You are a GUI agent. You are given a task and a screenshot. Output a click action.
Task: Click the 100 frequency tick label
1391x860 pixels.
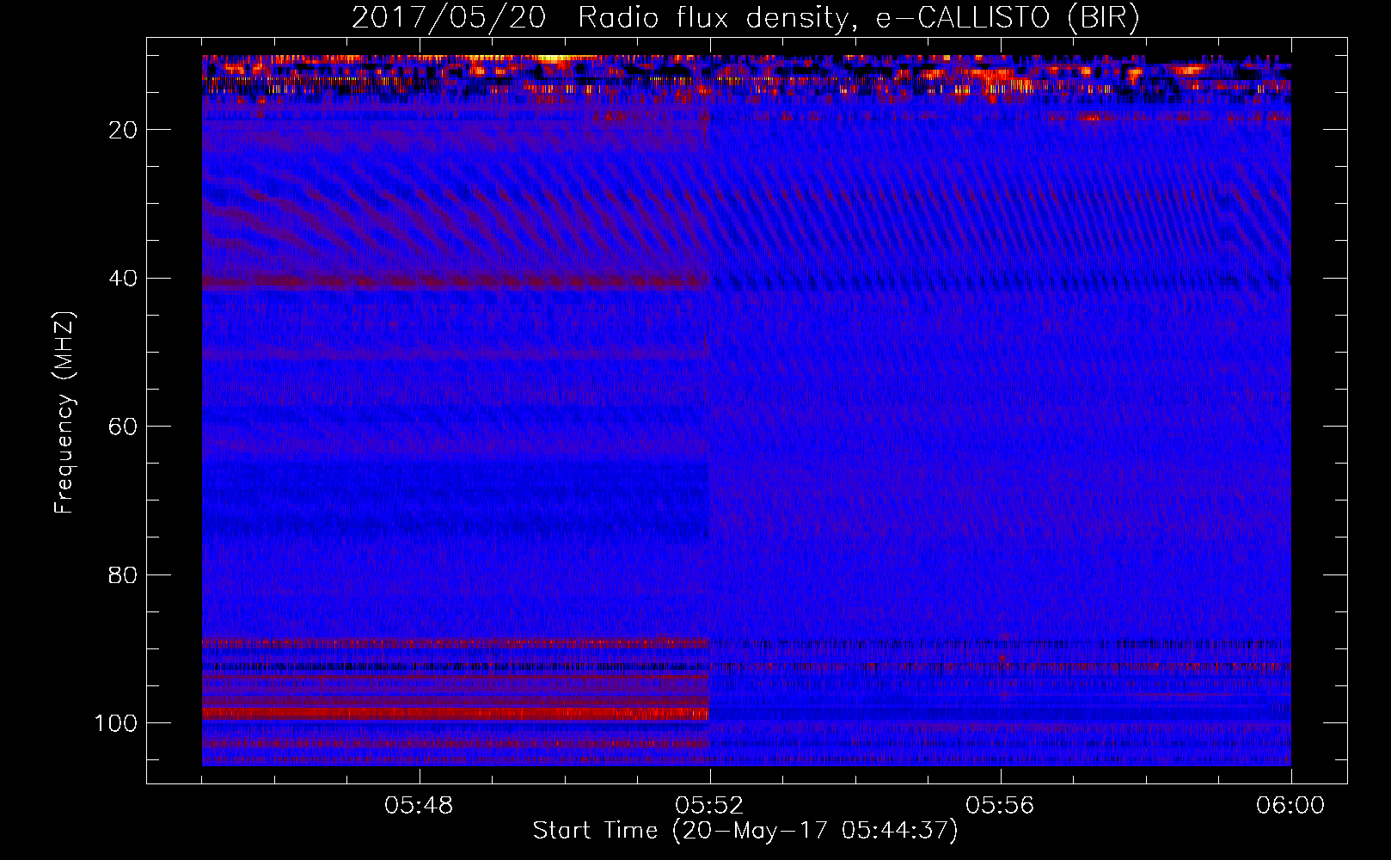pyautogui.click(x=116, y=723)
